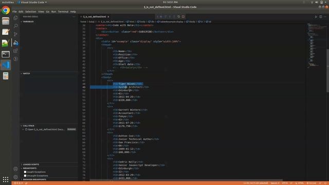Restart the debug session from the debug toolbar
Screen dimensions: 329x185
178,16
